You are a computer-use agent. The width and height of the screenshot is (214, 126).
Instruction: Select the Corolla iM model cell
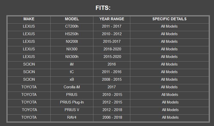tap(72, 87)
